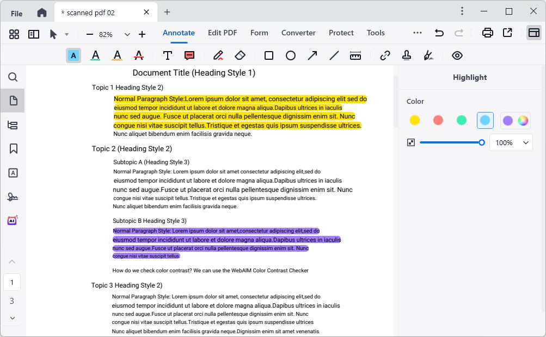This screenshot has width=546, height=337.
Task: Open the Sticky Note comment tool
Action: (189, 55)
